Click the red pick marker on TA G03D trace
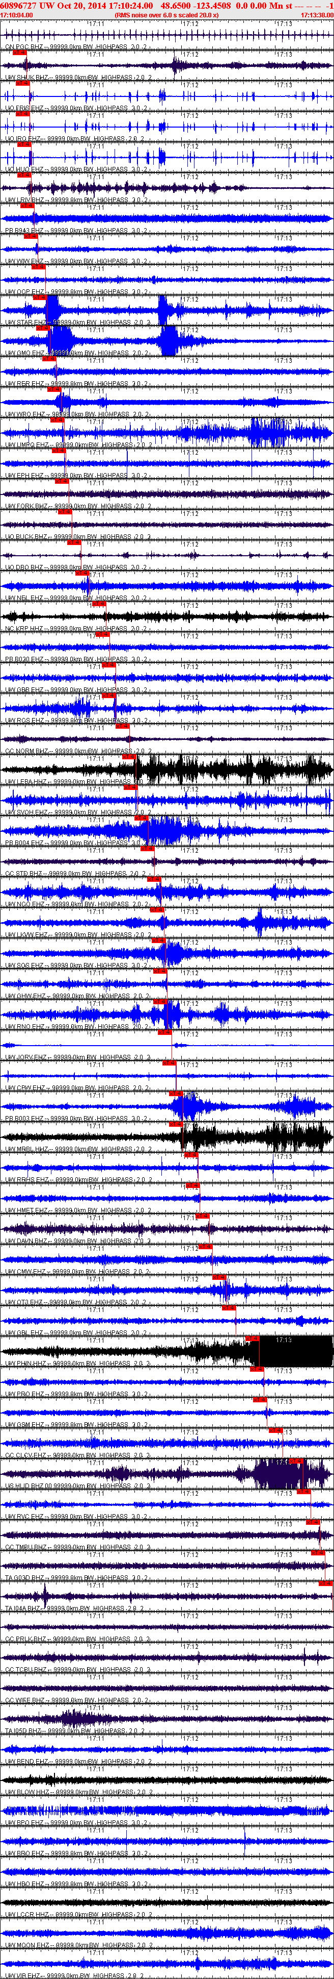 pos(325,1582)
